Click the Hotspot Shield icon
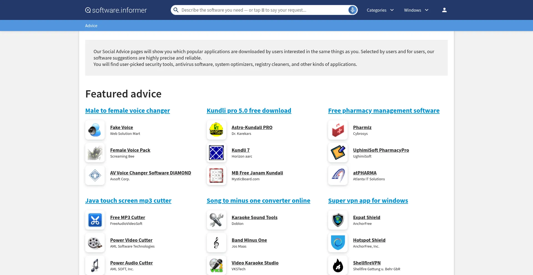Image resolution: width=533 pixels, height=275 pixels. 338,243
